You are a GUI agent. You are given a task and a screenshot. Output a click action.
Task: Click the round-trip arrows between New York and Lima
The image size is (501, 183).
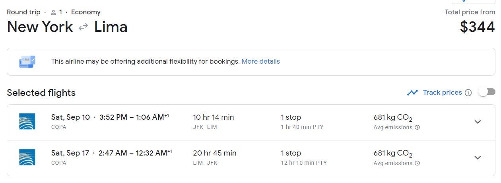coord(83,27)
